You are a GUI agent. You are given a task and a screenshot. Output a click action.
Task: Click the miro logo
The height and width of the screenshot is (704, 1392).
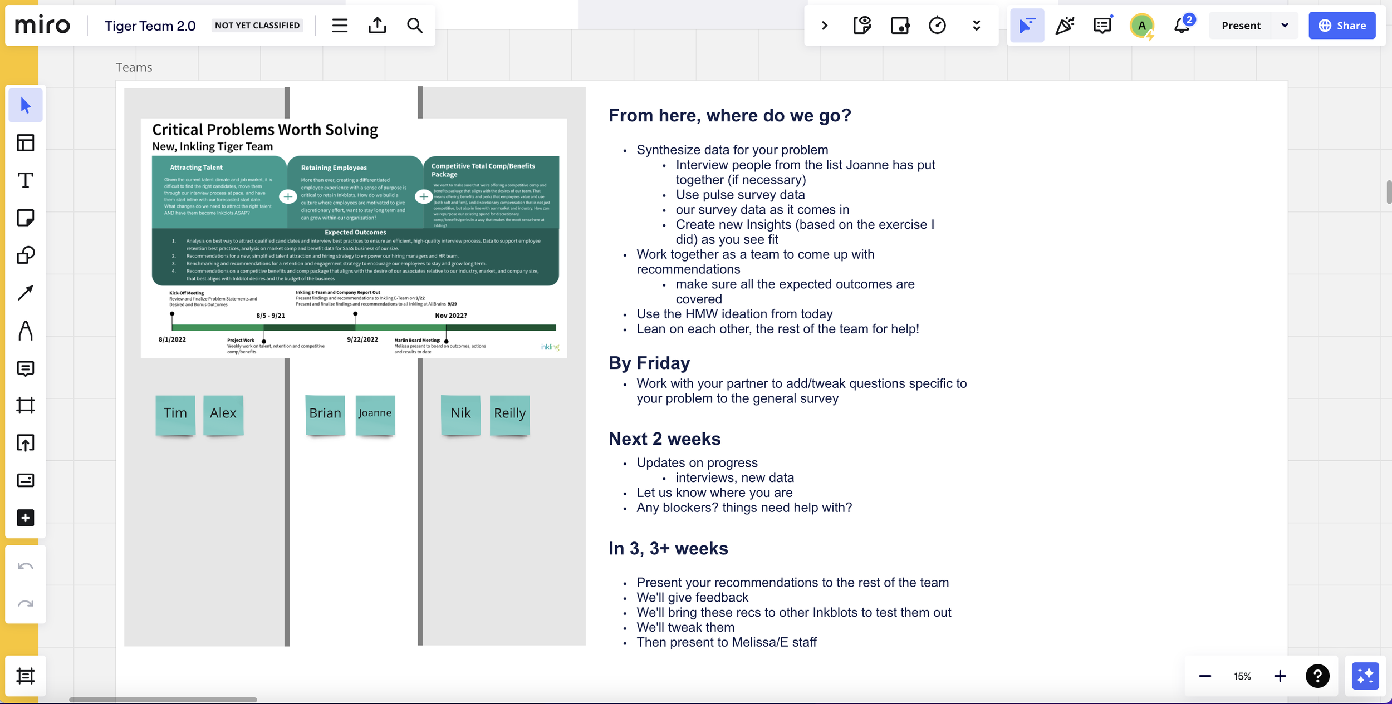[42, 26]
